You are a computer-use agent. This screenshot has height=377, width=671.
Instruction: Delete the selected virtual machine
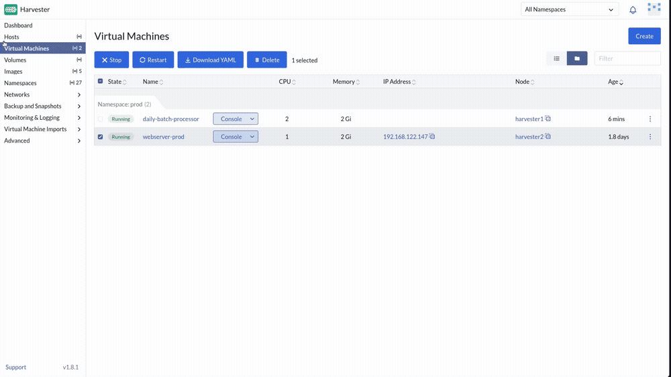click(x=266, y=60)
